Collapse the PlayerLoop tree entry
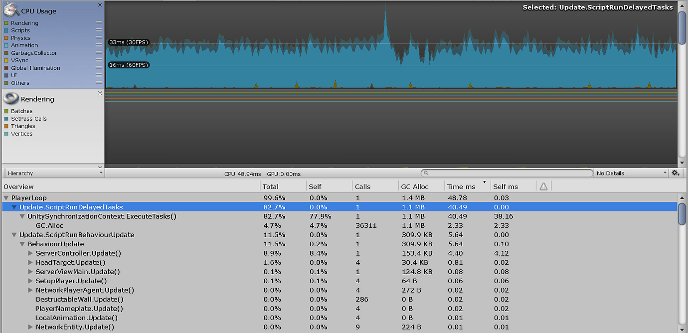The height and width of the screenshot is (333, 688). pyautogui.click(x=5, y=198)
